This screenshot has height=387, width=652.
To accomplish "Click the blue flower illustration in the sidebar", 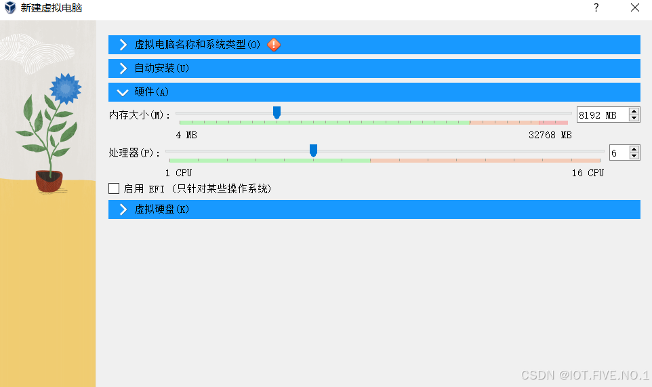I will pos(65,89).
